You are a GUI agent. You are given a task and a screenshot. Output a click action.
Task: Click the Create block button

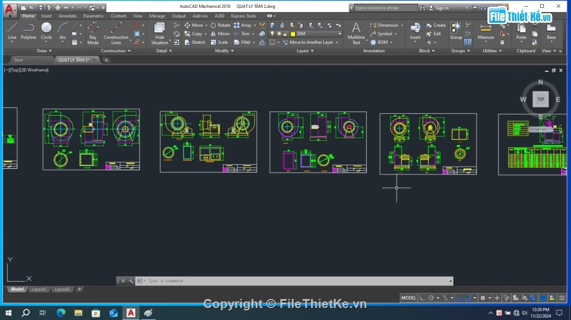(x=436, y=25)
